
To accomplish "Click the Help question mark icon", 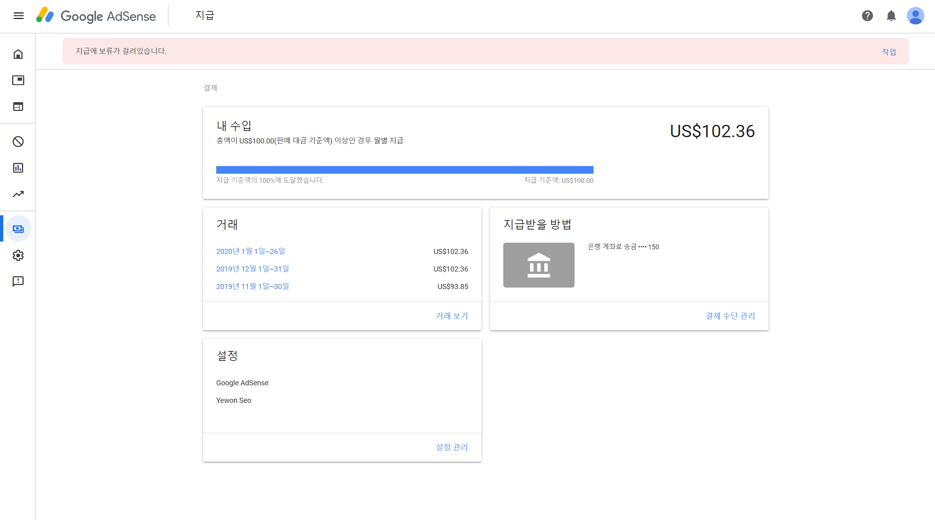I will click(x=867, y=16).
